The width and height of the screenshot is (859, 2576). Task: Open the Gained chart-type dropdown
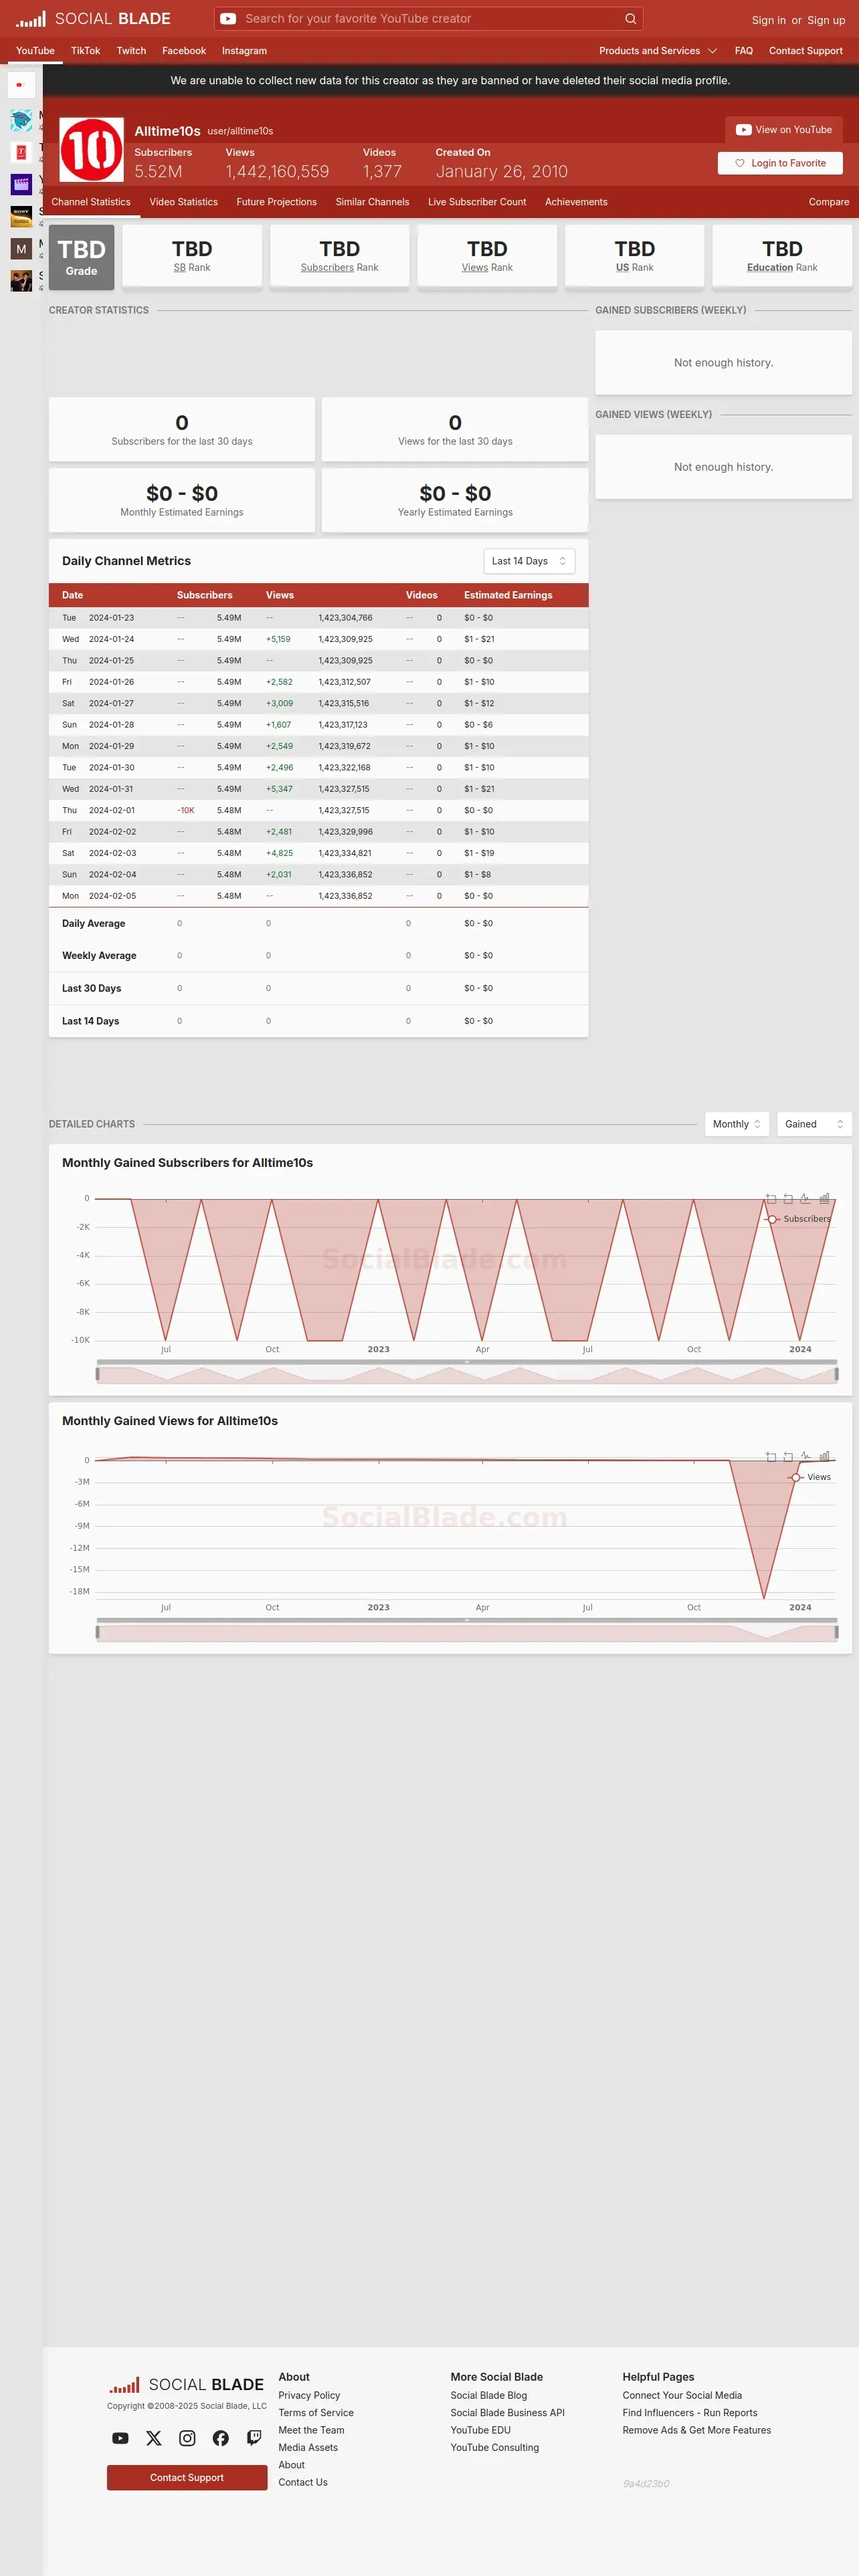pyautogui.click(x=814, y=1124)
